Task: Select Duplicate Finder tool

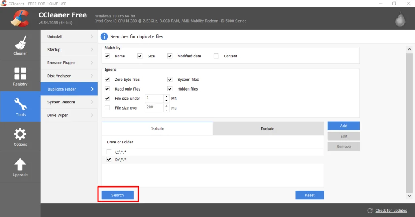Action: click(69, 89)
